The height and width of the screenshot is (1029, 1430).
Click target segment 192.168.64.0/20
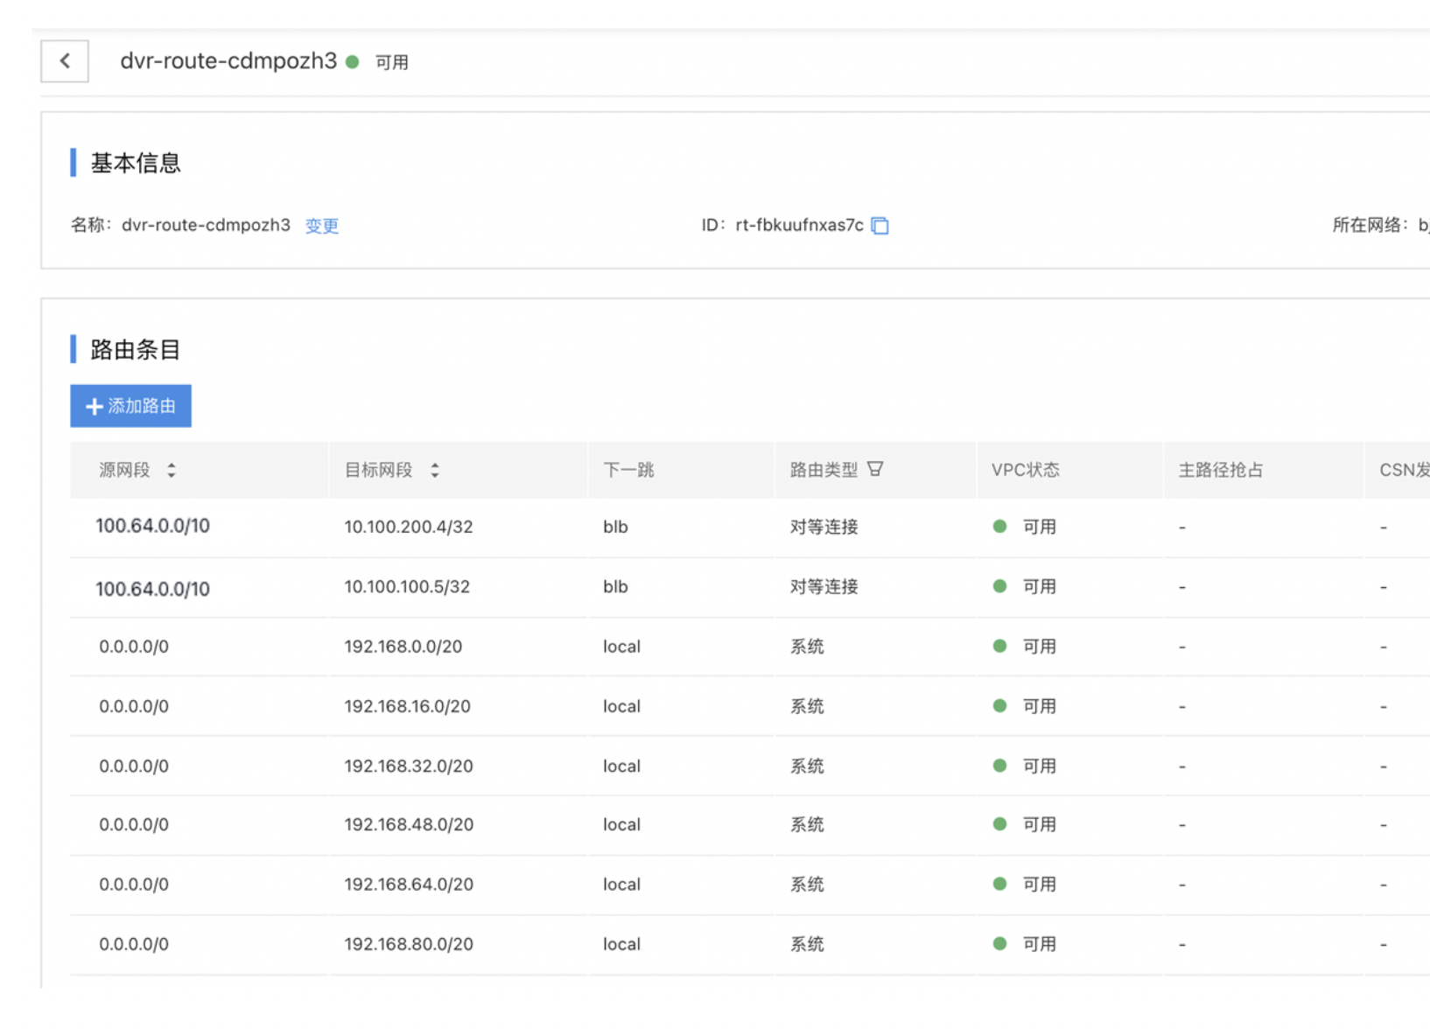tap(409, 884)
